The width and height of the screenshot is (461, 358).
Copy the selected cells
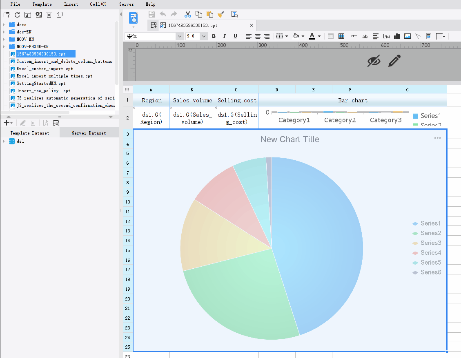[x=199, y=14]
